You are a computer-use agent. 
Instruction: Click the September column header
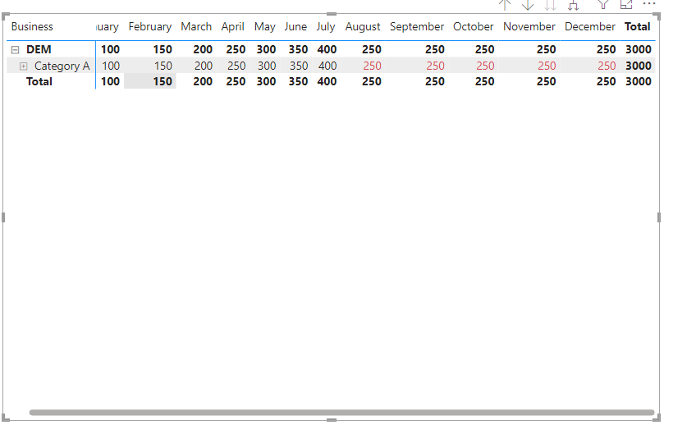pyautogui.click(x=417, y=26)
